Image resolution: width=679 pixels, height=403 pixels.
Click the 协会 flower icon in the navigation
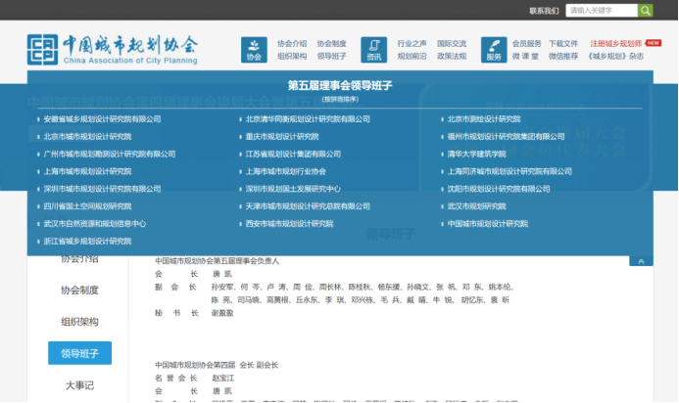tap(254, 50)
